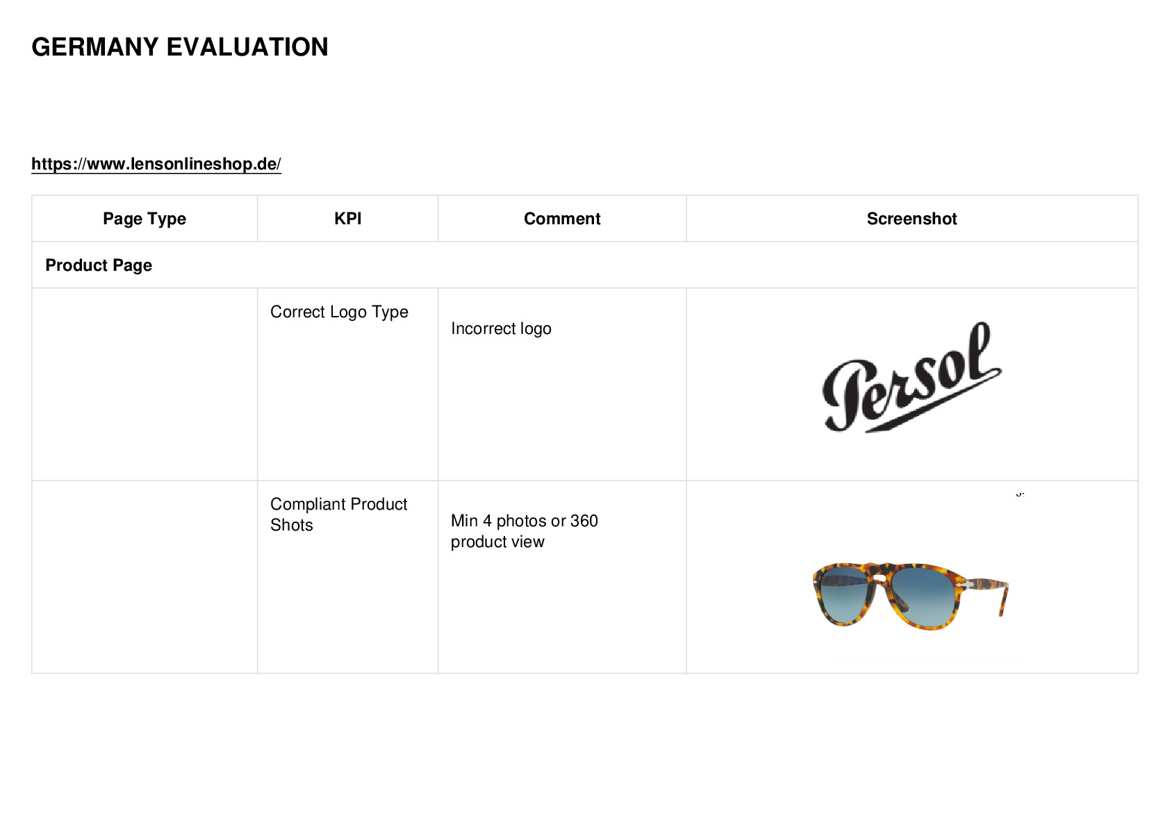This screenshot has height=827, width=1170.
Task: Click the Comment column header
Action: pyautogui.click(x=562, y=219)
